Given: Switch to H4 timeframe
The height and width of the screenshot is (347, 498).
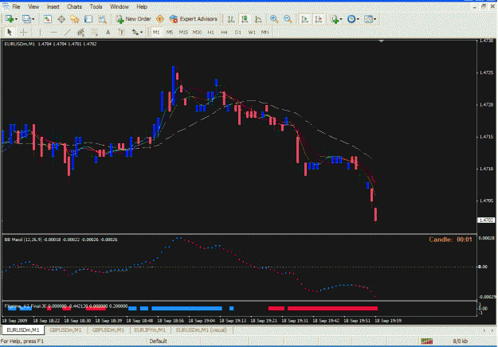Looking at the screenshot, I should click(224, 33).
